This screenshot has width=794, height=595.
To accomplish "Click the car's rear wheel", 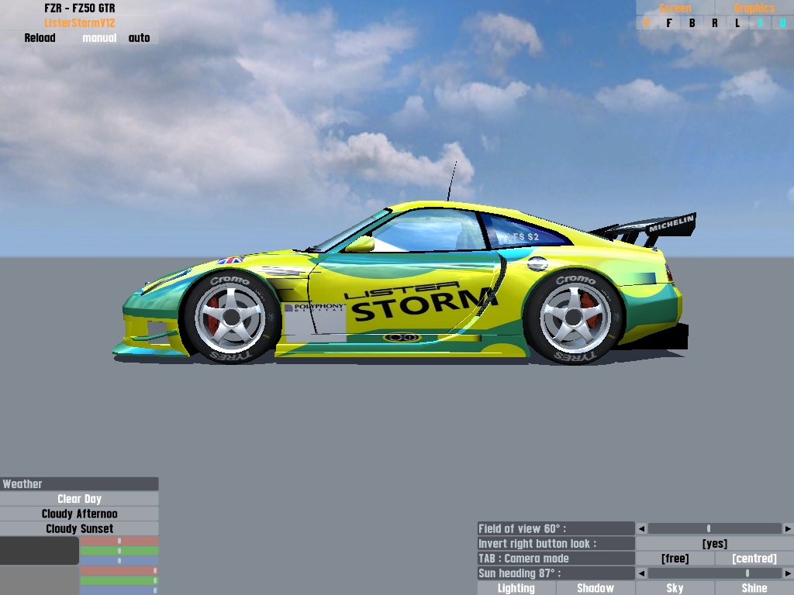I will (x=574, y=317).
